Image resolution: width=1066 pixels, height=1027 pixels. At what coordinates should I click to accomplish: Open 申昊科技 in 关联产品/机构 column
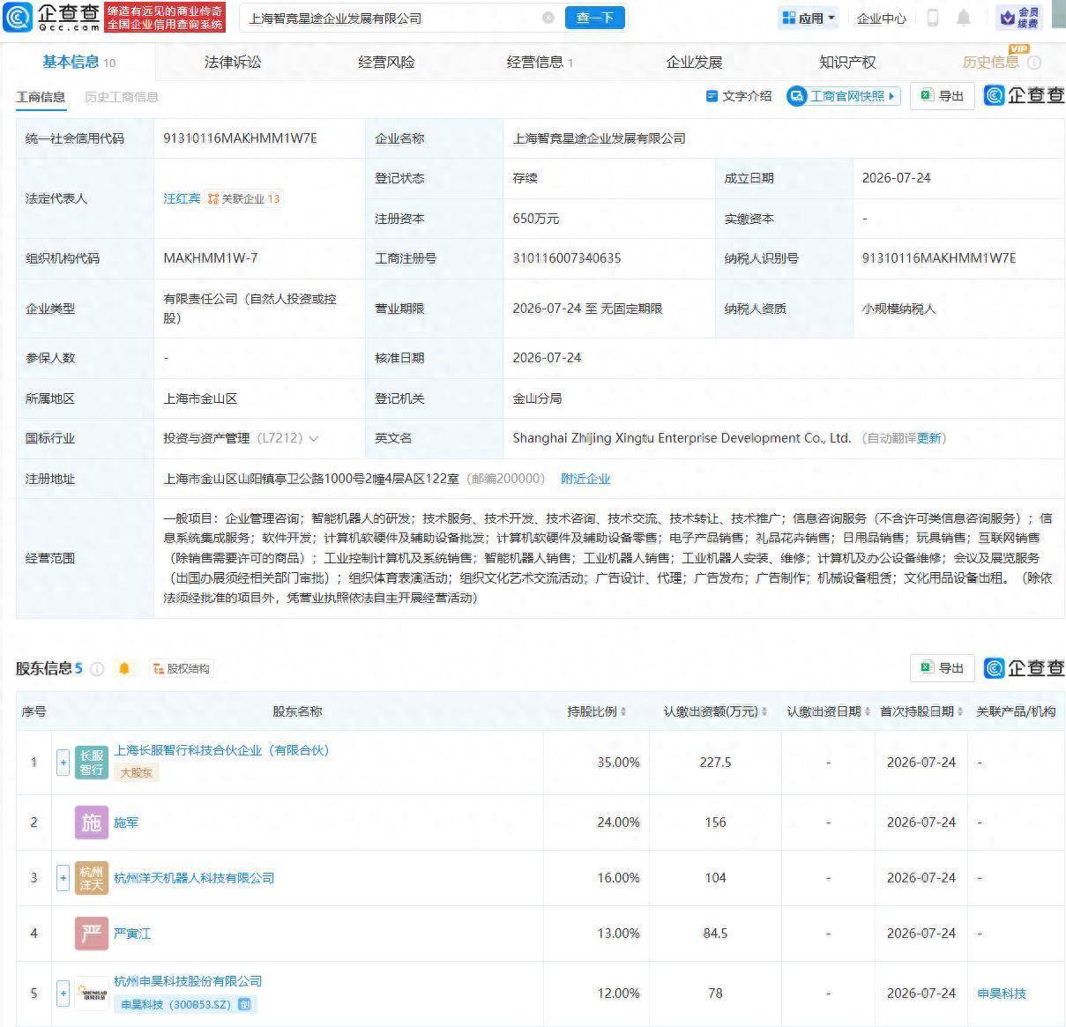coord(1002,994)
